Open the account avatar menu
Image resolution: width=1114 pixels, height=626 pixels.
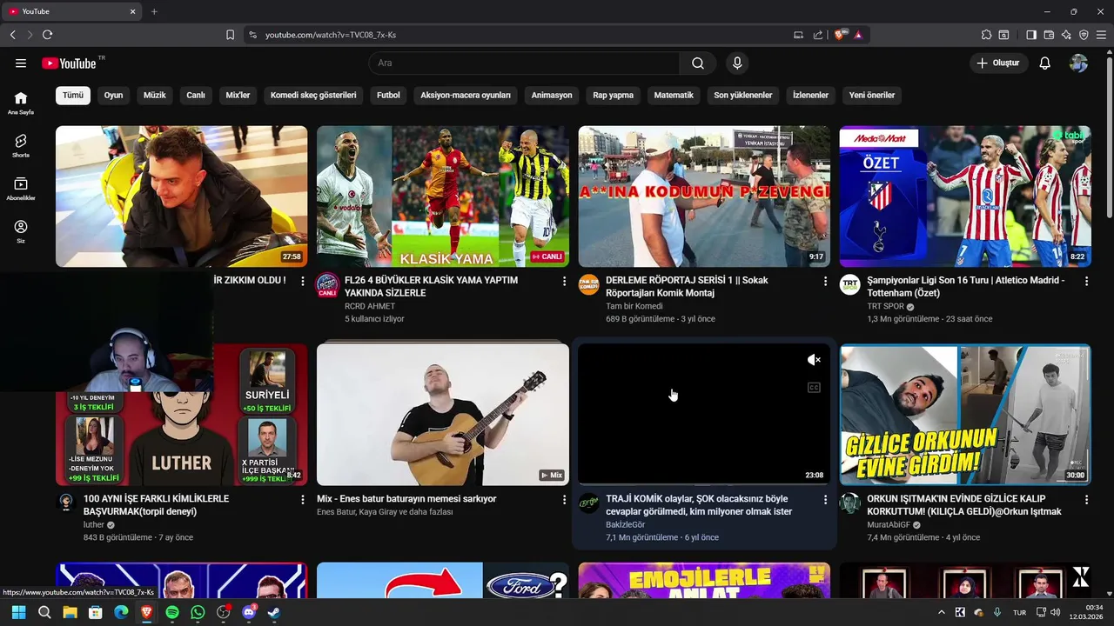tap(1078, 63)
